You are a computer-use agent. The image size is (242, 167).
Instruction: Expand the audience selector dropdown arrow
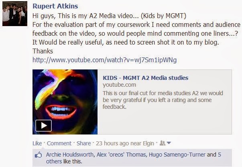169,143
